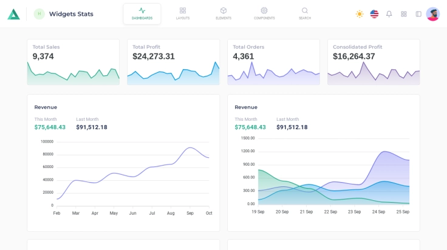Open language selector via US flag

(374, 14)
